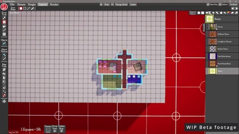Switch to the Layout tab

[x=43, y=4]
